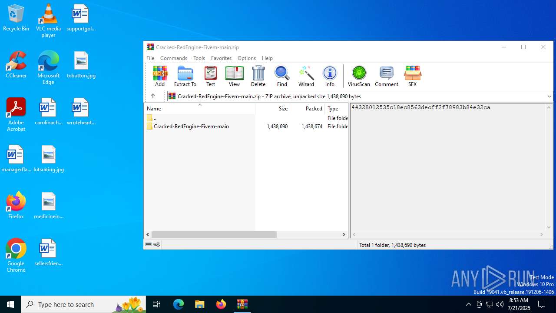Sort by the Name column header

[199, 109]
